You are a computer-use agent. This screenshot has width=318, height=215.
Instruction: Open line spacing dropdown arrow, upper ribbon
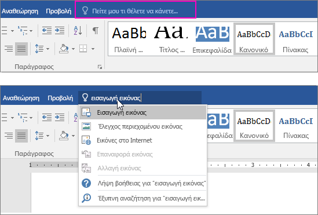(x=47, y=49)
